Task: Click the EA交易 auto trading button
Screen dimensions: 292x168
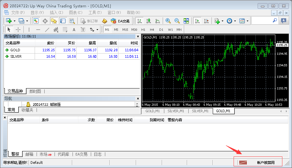Action: coord(120,21)
